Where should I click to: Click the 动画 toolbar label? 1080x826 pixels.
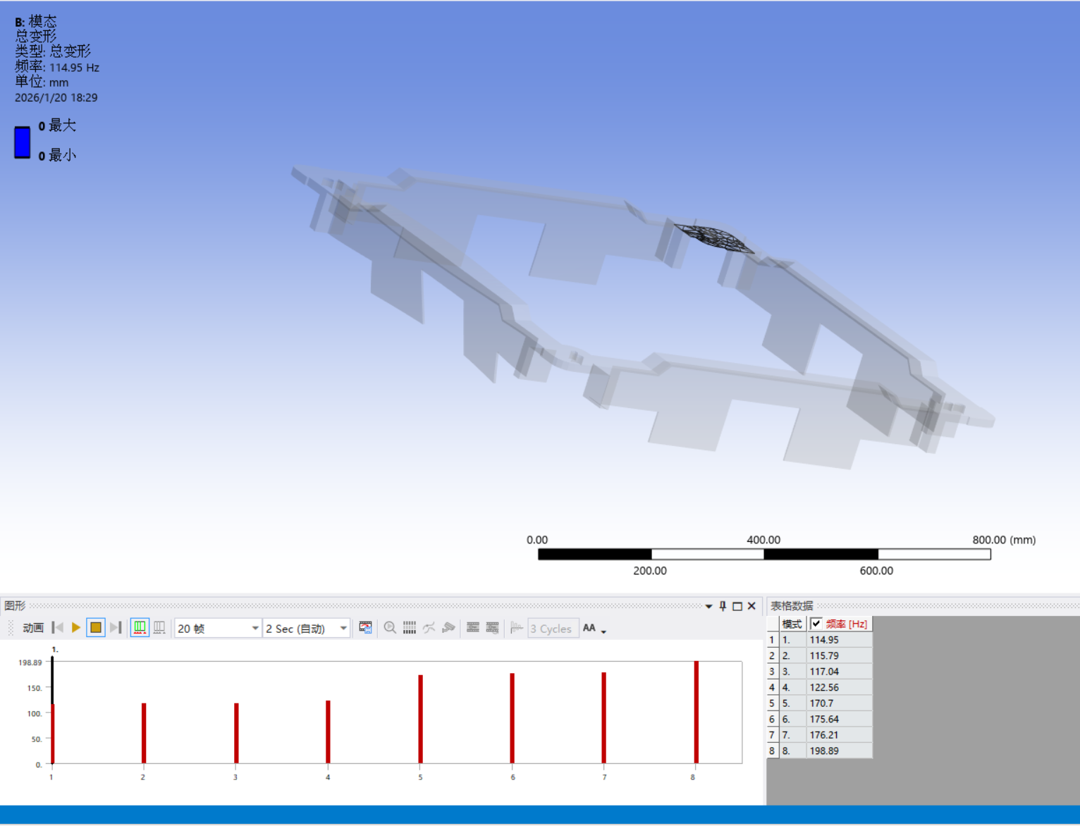(x=33, y=627)
